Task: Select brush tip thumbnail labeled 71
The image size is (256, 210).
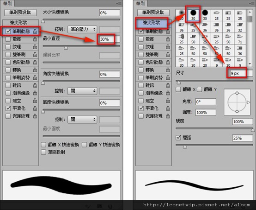Action: click(x=240, y=39)
